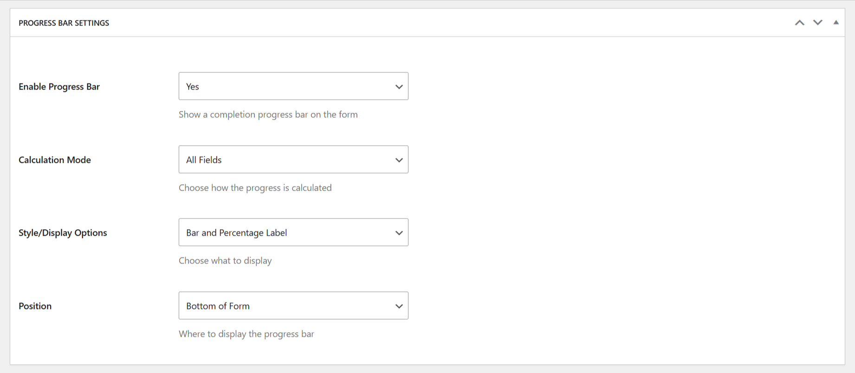855x373 pixels.
Task: Click the chevron on the Position select
Action: 399,306
